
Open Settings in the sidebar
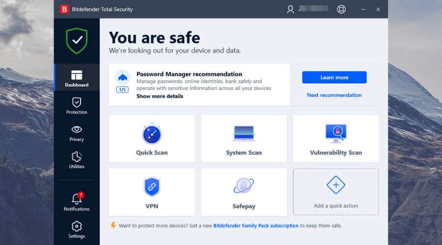[x=77, y=230]
